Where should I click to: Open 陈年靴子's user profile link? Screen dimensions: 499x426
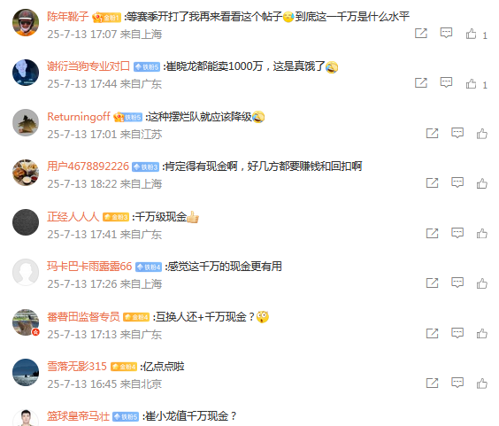(67, 17)
